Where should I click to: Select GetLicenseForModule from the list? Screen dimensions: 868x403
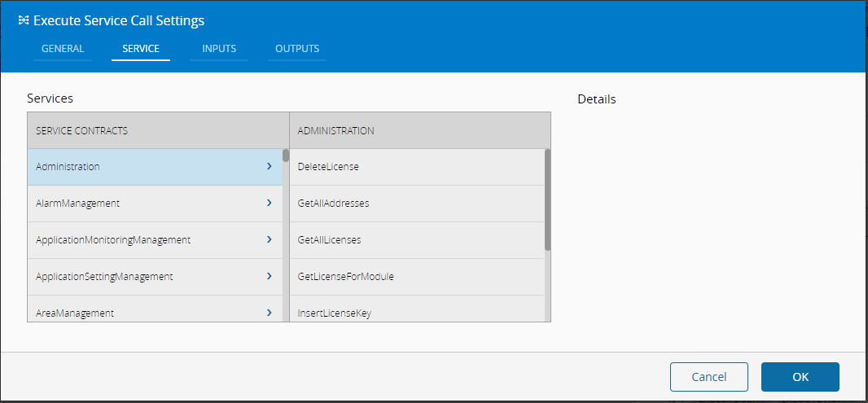pos(346,277)
